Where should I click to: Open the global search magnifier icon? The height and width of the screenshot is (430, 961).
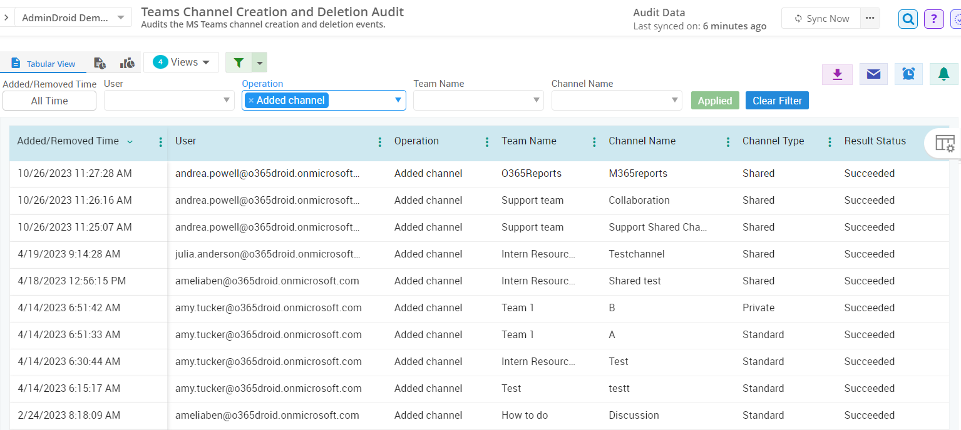(908, 19)
